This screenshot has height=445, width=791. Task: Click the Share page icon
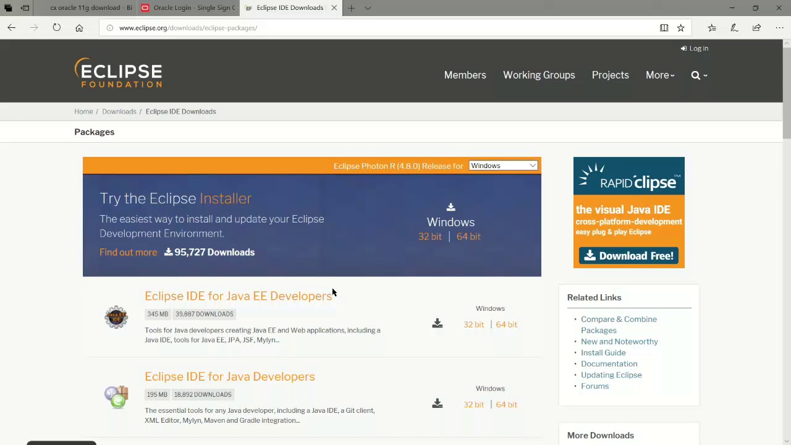tap(756, 28)
